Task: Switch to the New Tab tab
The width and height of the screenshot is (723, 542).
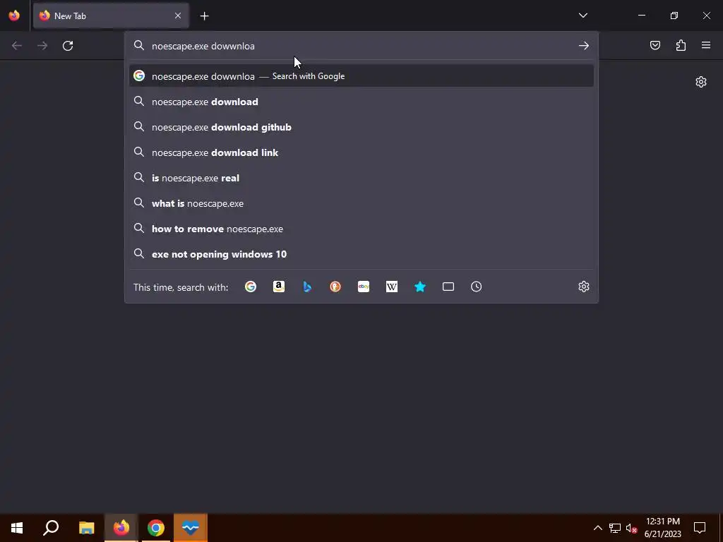Action: pyautogui.click(x=111, y=16)
